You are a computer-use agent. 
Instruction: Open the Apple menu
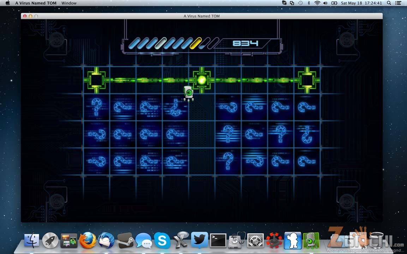[x=7, y=3]
